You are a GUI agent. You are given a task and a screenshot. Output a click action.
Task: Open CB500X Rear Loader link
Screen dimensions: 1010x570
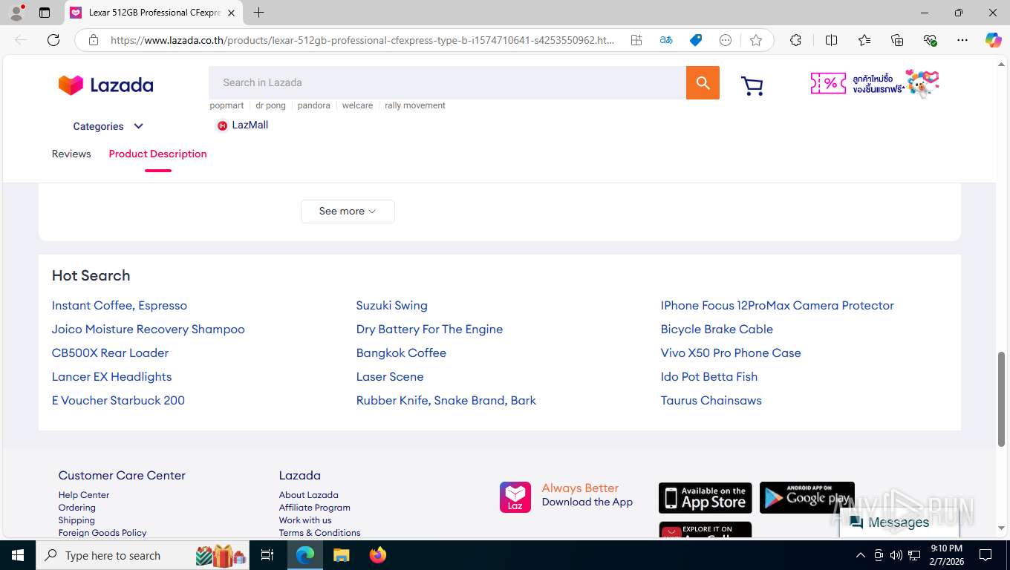[x=110, y=353]
